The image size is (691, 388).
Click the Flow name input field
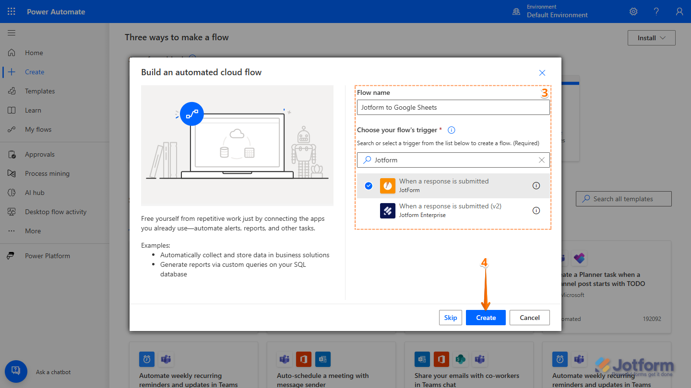tap(453, 107)
